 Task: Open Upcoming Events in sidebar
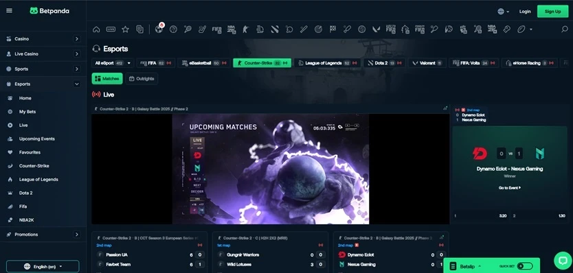click(x=37, y=139)
